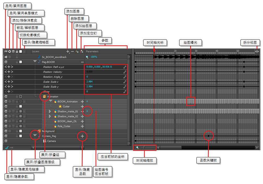Select the BOOM_clean_OL layer

(x=67, y=121)
